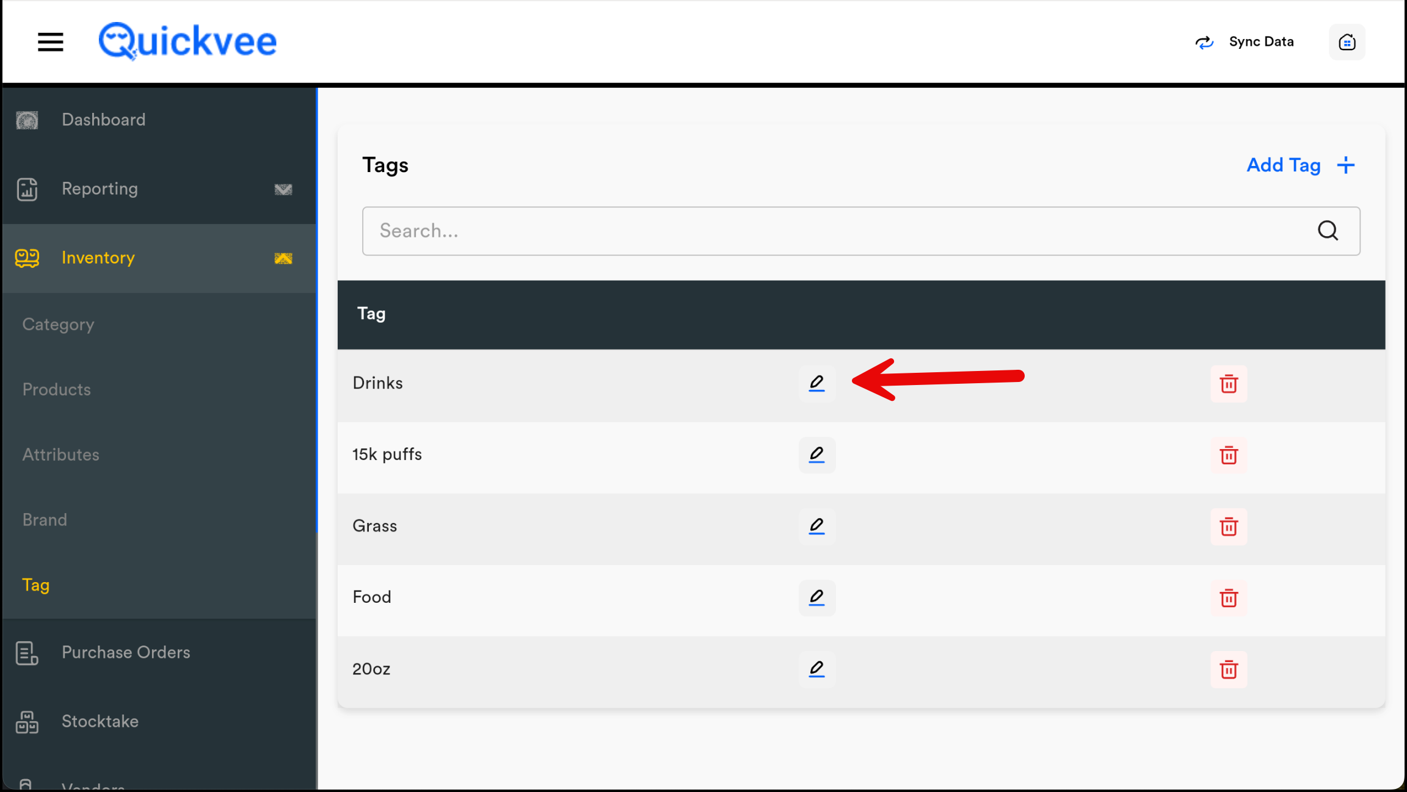1407x792 pixels.
Task: Collapse the Inventory section arrow
Action: 283,258
